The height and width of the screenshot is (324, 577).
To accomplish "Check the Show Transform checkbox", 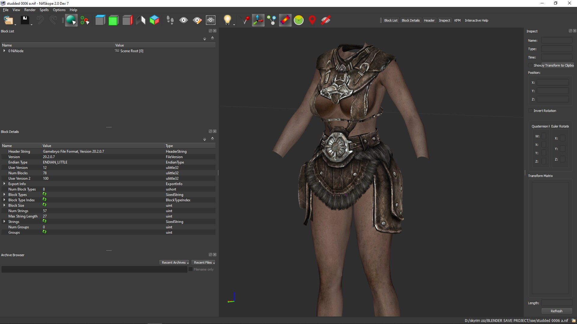I will 530,65.
